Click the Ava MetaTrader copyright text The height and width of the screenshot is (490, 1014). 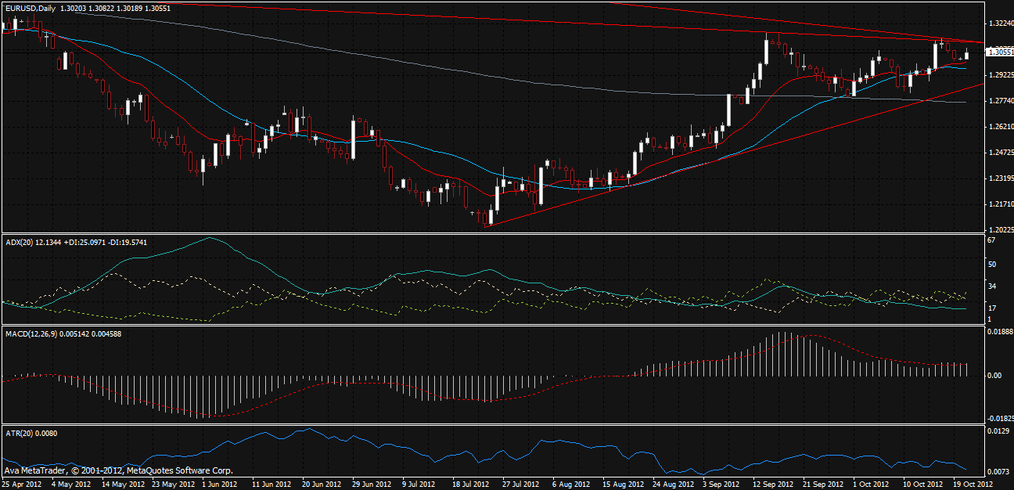[x=117, y=471]
